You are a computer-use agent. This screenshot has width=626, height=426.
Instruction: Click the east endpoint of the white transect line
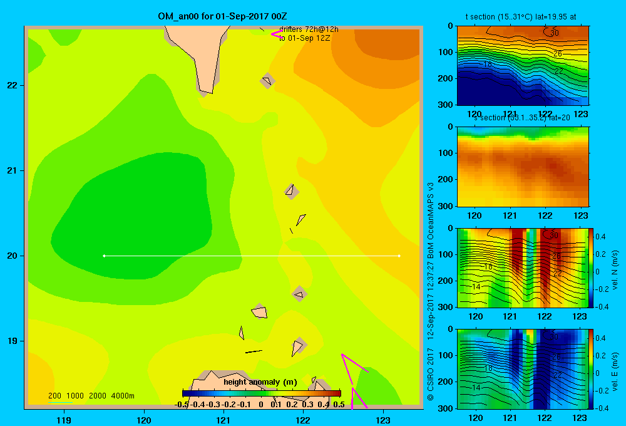[x=399, y=256]
